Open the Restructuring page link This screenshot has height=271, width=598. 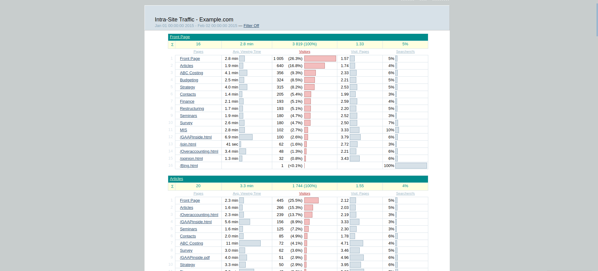pyautogui.click(x=192, y=109)
